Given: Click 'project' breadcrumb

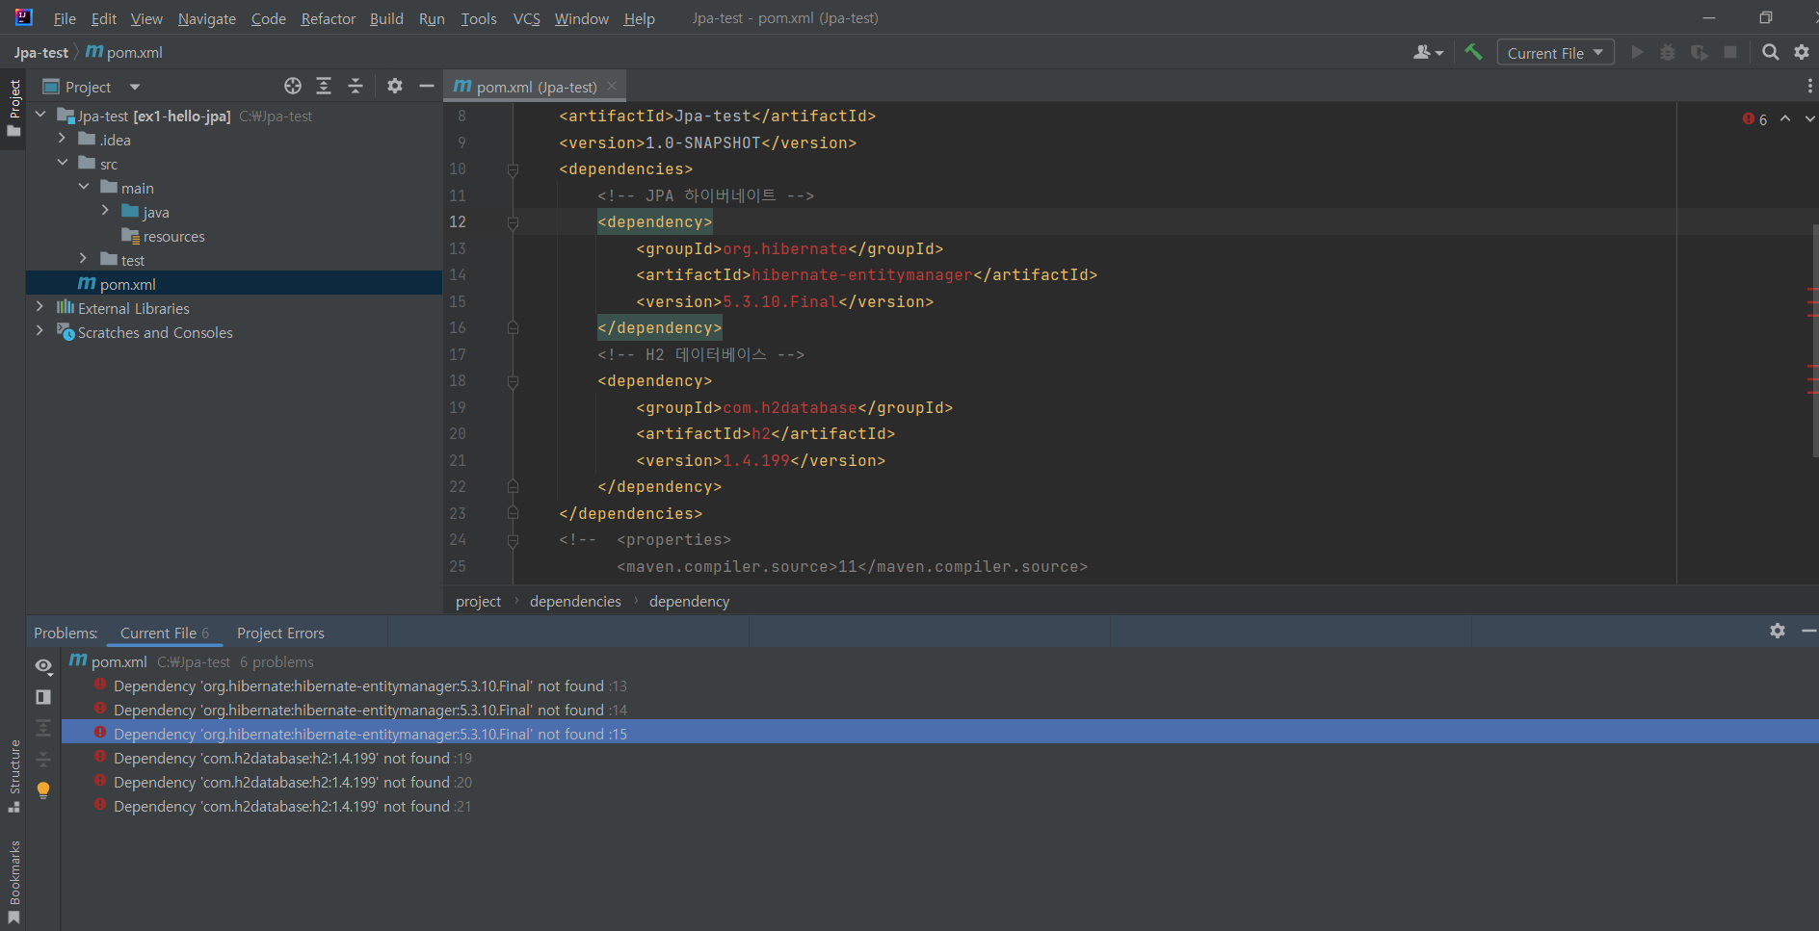Looking at the screenshot, I should pyautogui.click(x=478, y=601).
